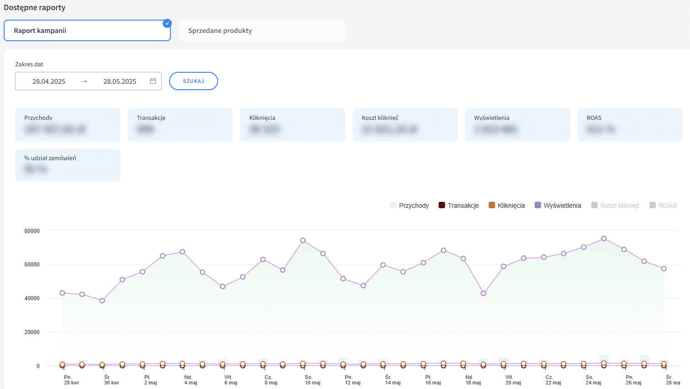Screen dimensions: 690x389
Task: Click the Wyświetlenia data point for 14 maj
Action: coord(383,265)
